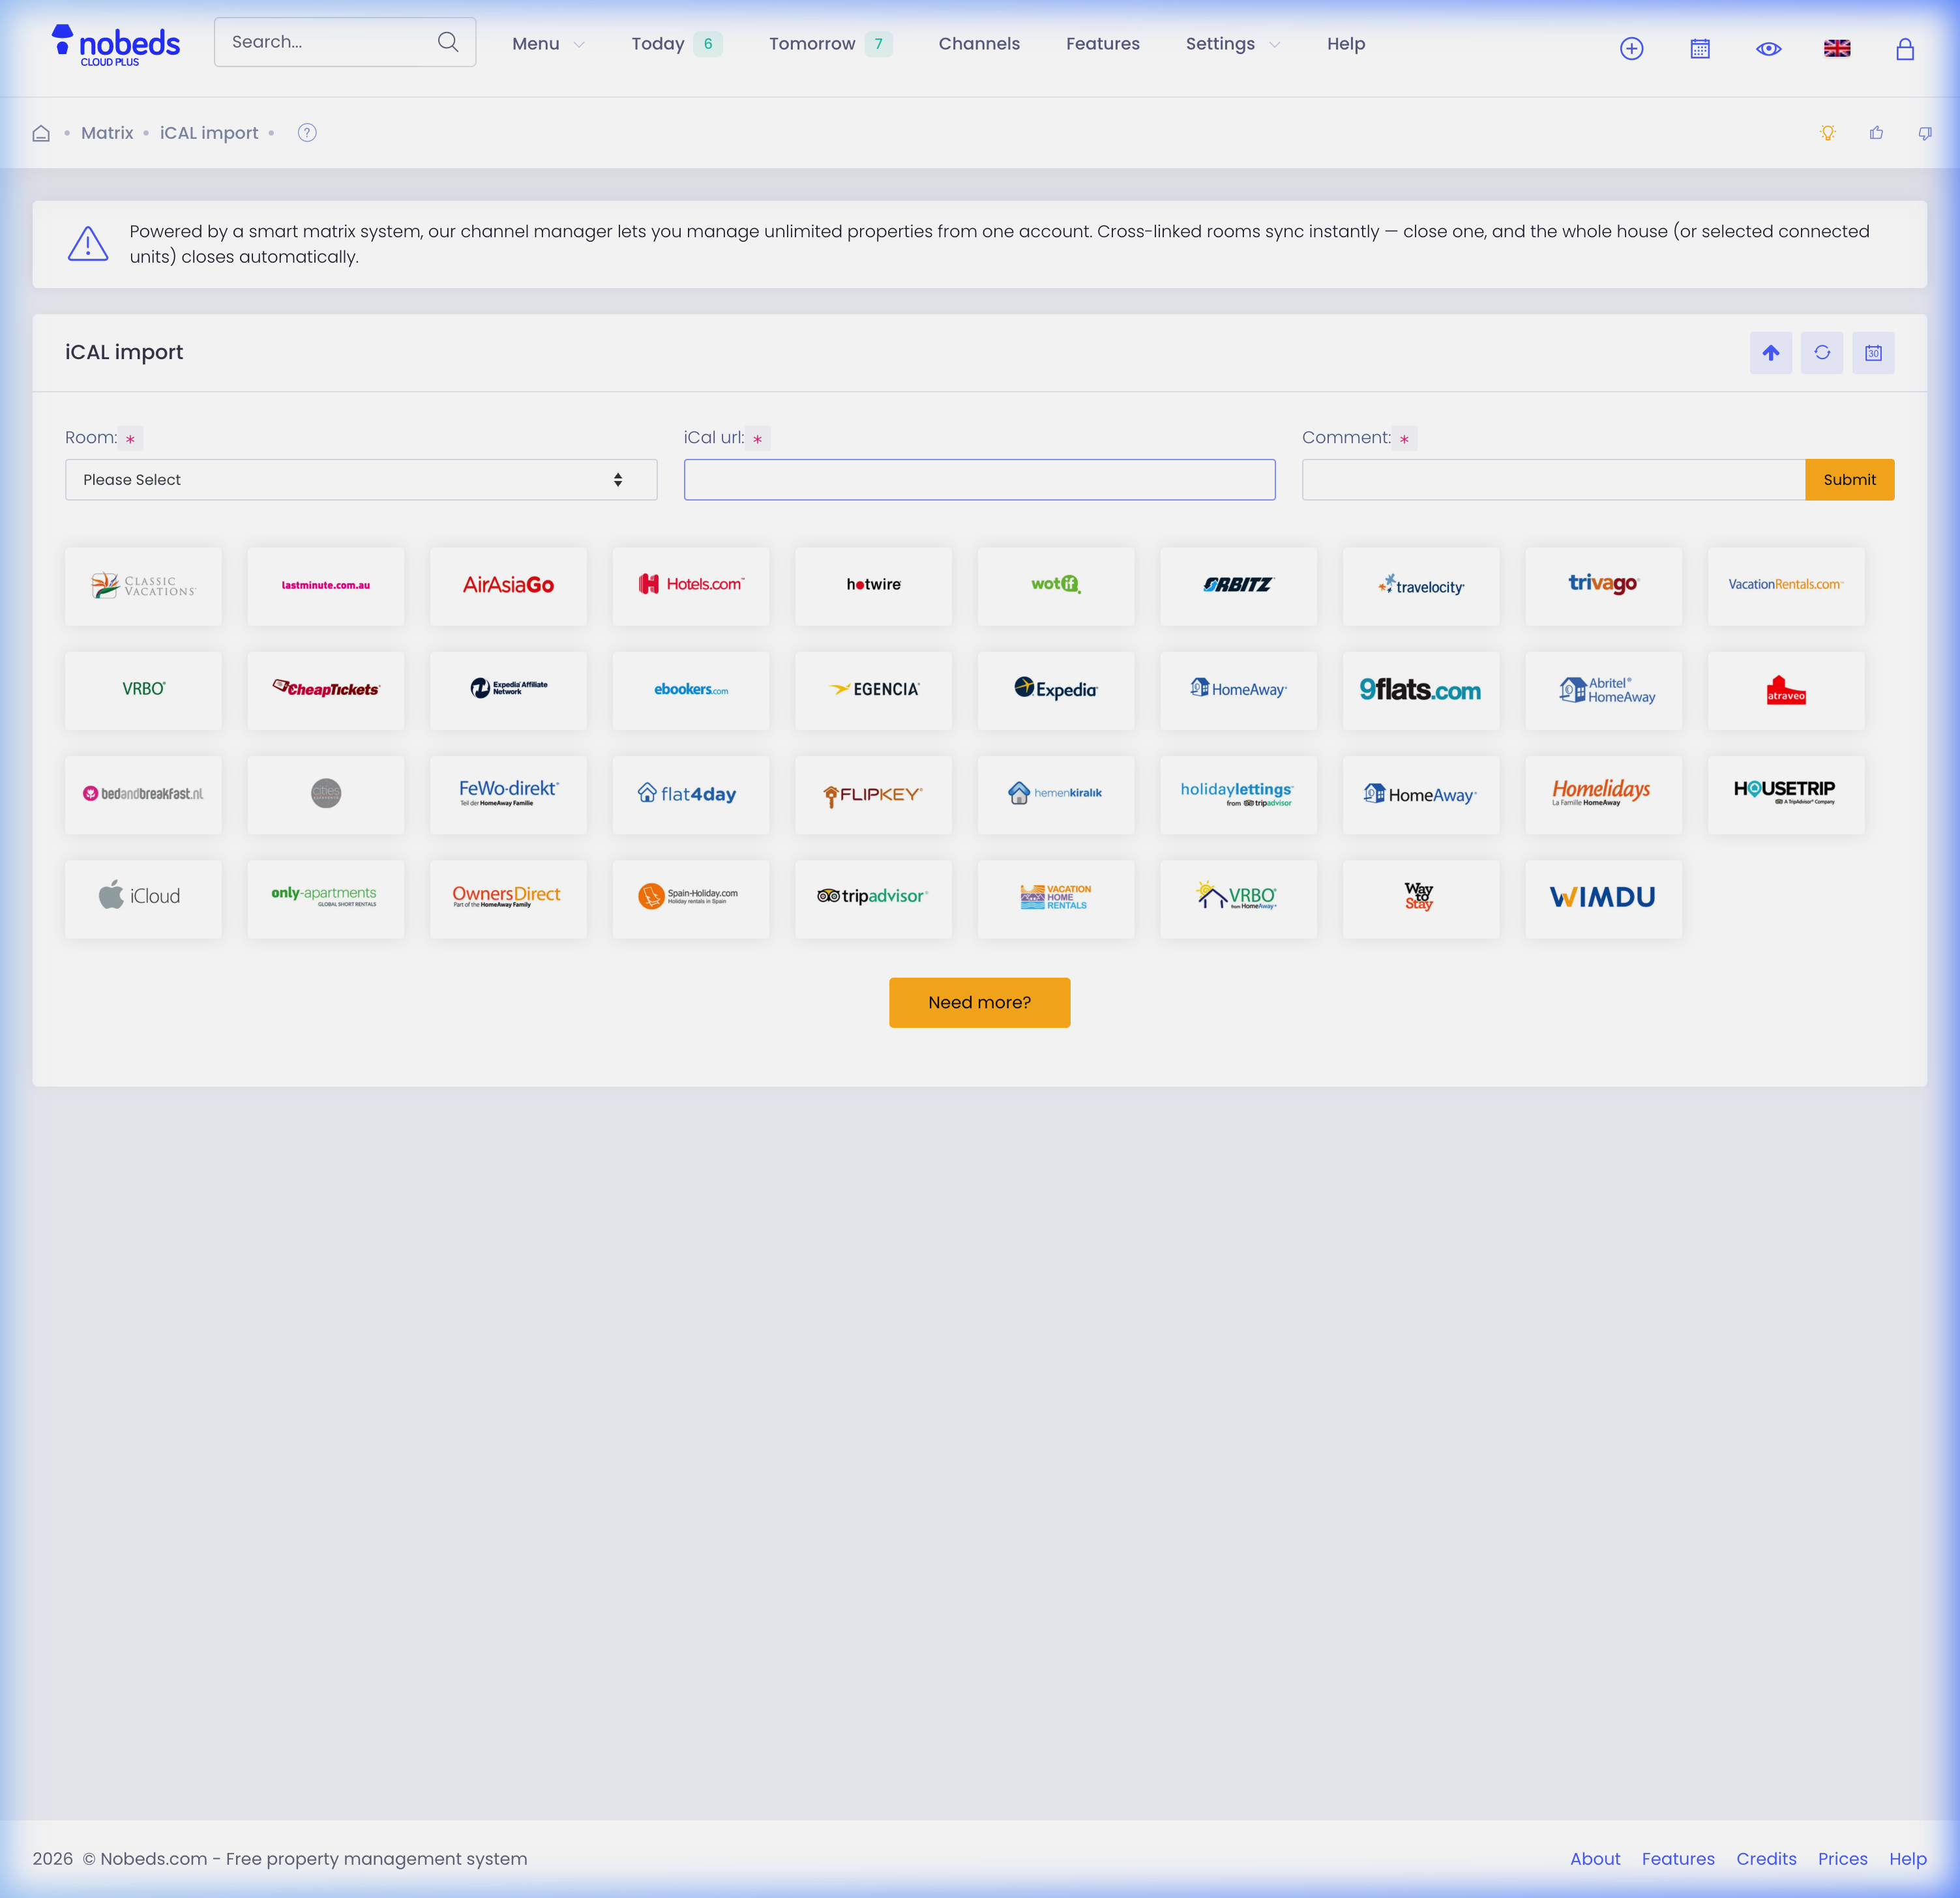The image size is (1960, 1898).
Task: Select the atraveo channel tile
Action: [x=1785, y=691]
